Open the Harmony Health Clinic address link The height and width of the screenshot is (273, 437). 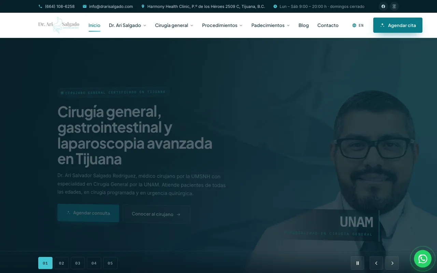click(206, 6)
